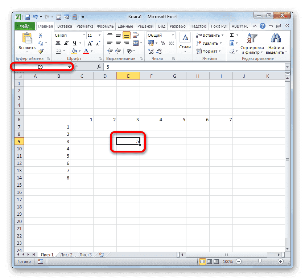Select the AutoSum (Σ) icon
This screenshot has height=280, width=305.
(x=232, y=35)
